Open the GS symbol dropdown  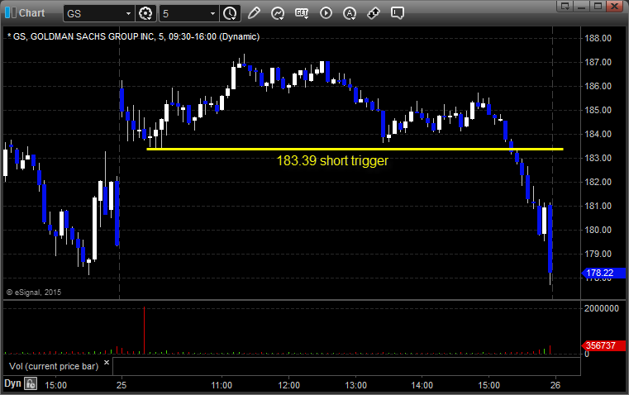(x=128, y=13)
